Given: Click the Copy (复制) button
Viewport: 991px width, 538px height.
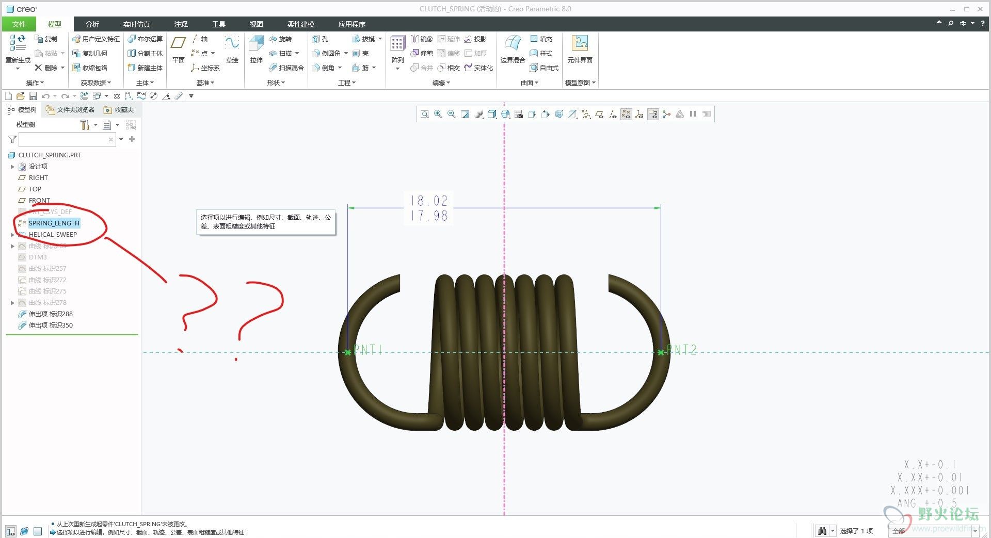Looking at the screenshot, I should tap(46, 39).
